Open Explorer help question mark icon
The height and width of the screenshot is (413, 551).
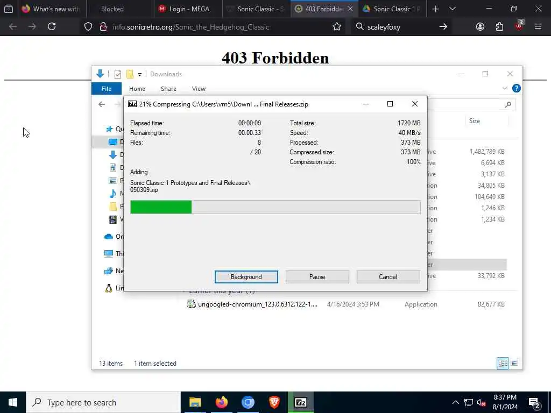click(516, 88)
